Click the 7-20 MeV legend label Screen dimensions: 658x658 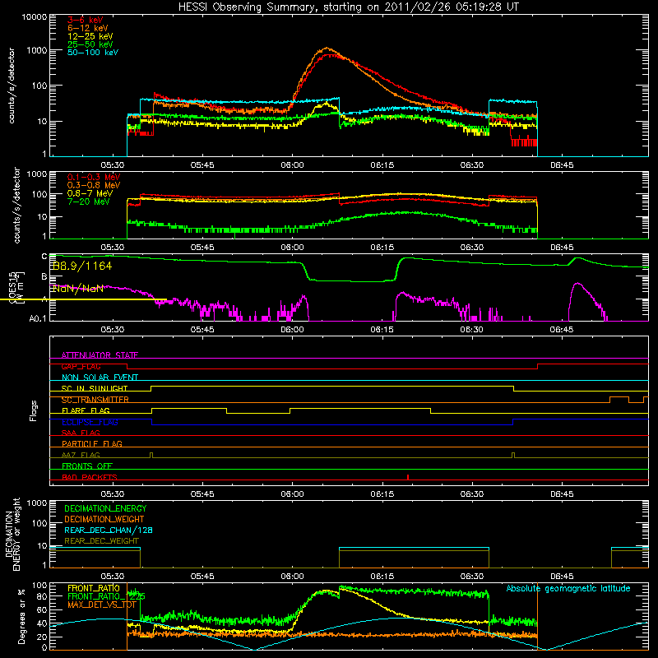click(x=89, y=202)
